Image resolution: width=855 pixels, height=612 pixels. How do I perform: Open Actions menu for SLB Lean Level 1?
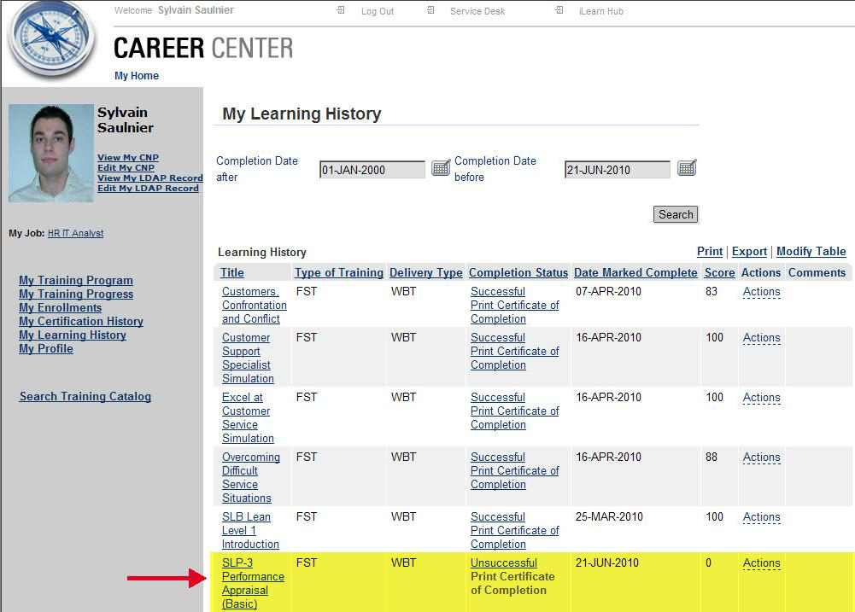coord(761,517)
